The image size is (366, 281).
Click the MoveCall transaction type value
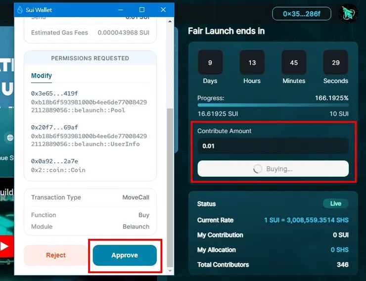pyautogui.click(x=136, y=197)
